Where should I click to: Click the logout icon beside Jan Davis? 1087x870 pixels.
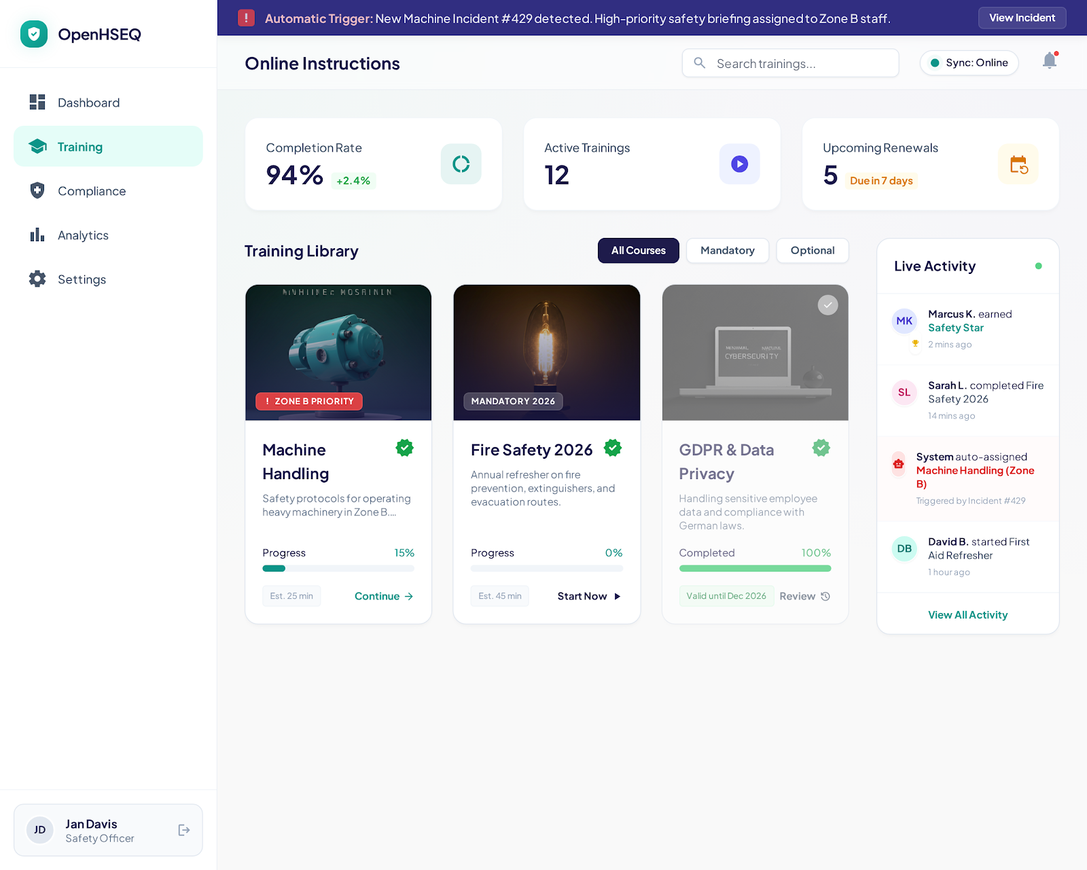click(184, 830)
